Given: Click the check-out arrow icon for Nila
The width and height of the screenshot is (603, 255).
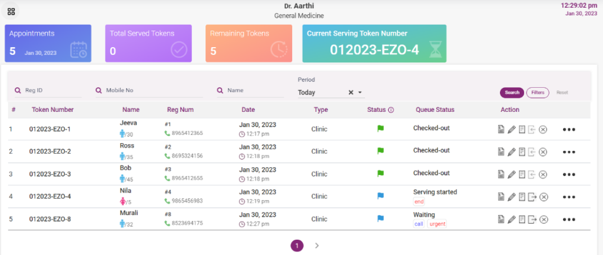Looking at the screenshot, I should 532,197.
